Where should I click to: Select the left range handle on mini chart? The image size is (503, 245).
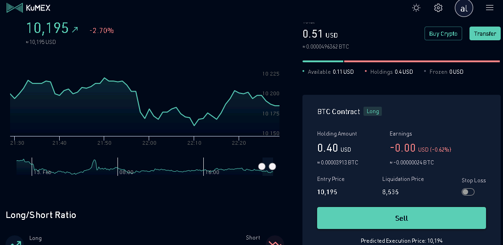262,167
